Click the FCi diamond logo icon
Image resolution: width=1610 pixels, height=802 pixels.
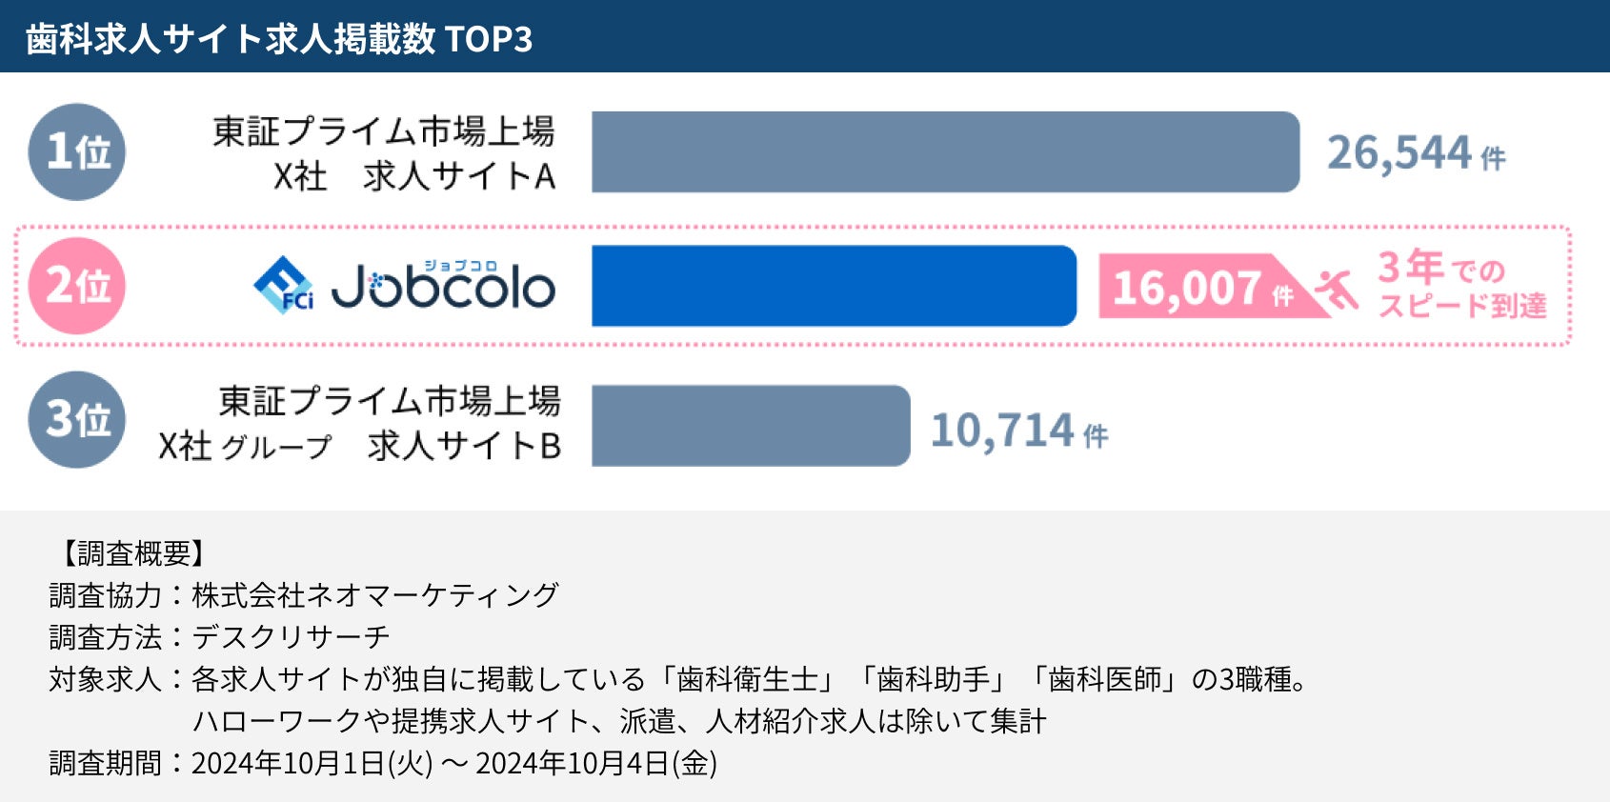click(x=283, y=285)
